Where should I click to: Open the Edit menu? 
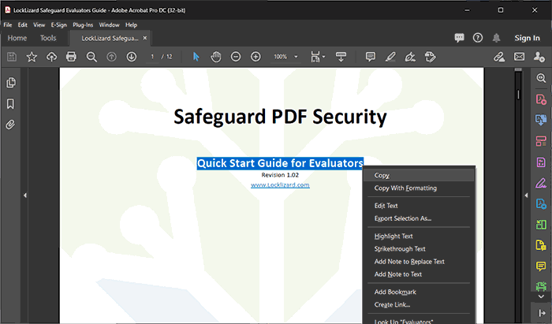pyautogui.click(x=23, y=25)
